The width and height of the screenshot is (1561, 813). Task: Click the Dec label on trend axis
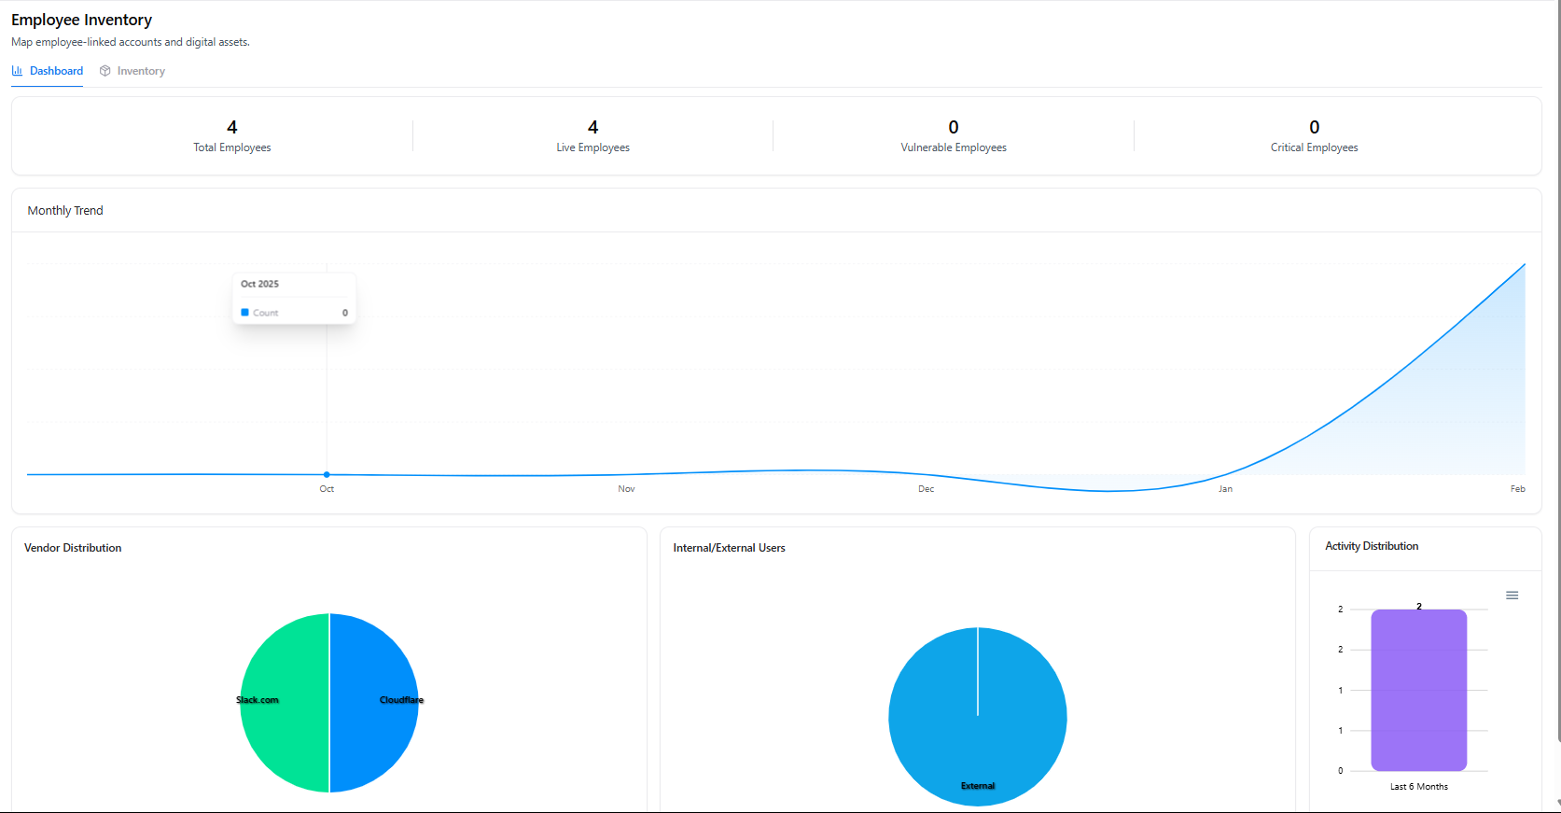pos(926,489)
